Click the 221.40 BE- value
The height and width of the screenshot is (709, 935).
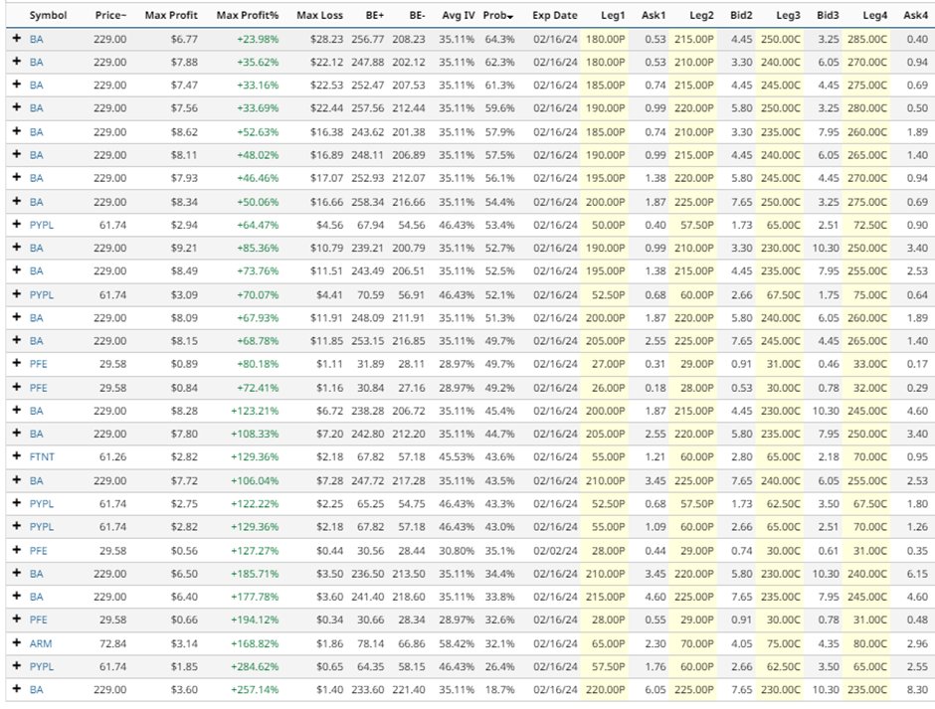click(x=409, y=690)
